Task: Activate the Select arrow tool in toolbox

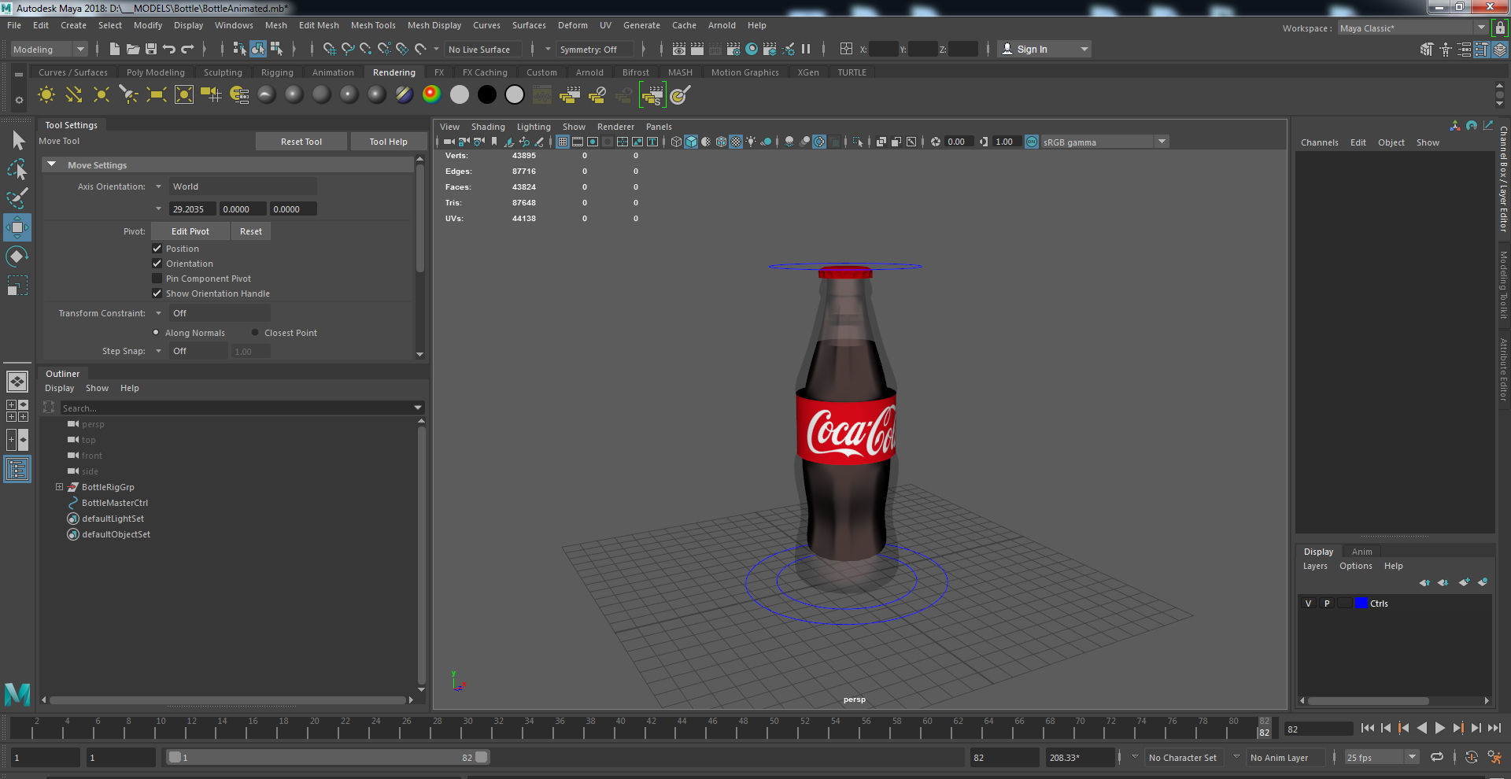Action: tap(17, 141)
